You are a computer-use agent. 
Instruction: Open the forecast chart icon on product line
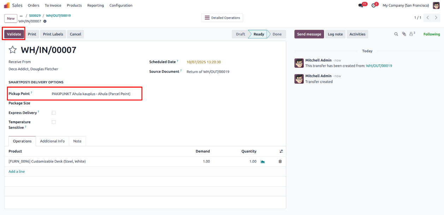point(263,162)
